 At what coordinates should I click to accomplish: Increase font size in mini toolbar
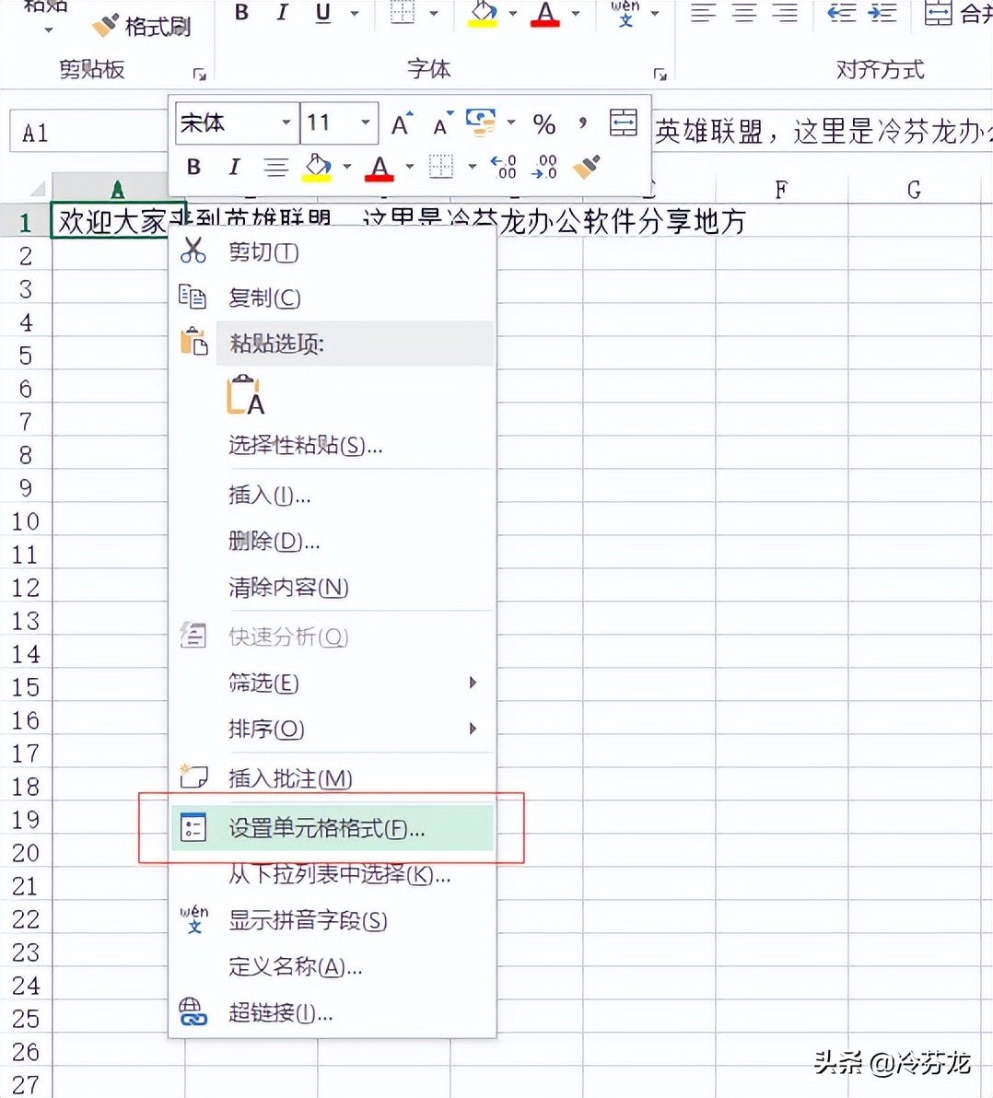402,124
